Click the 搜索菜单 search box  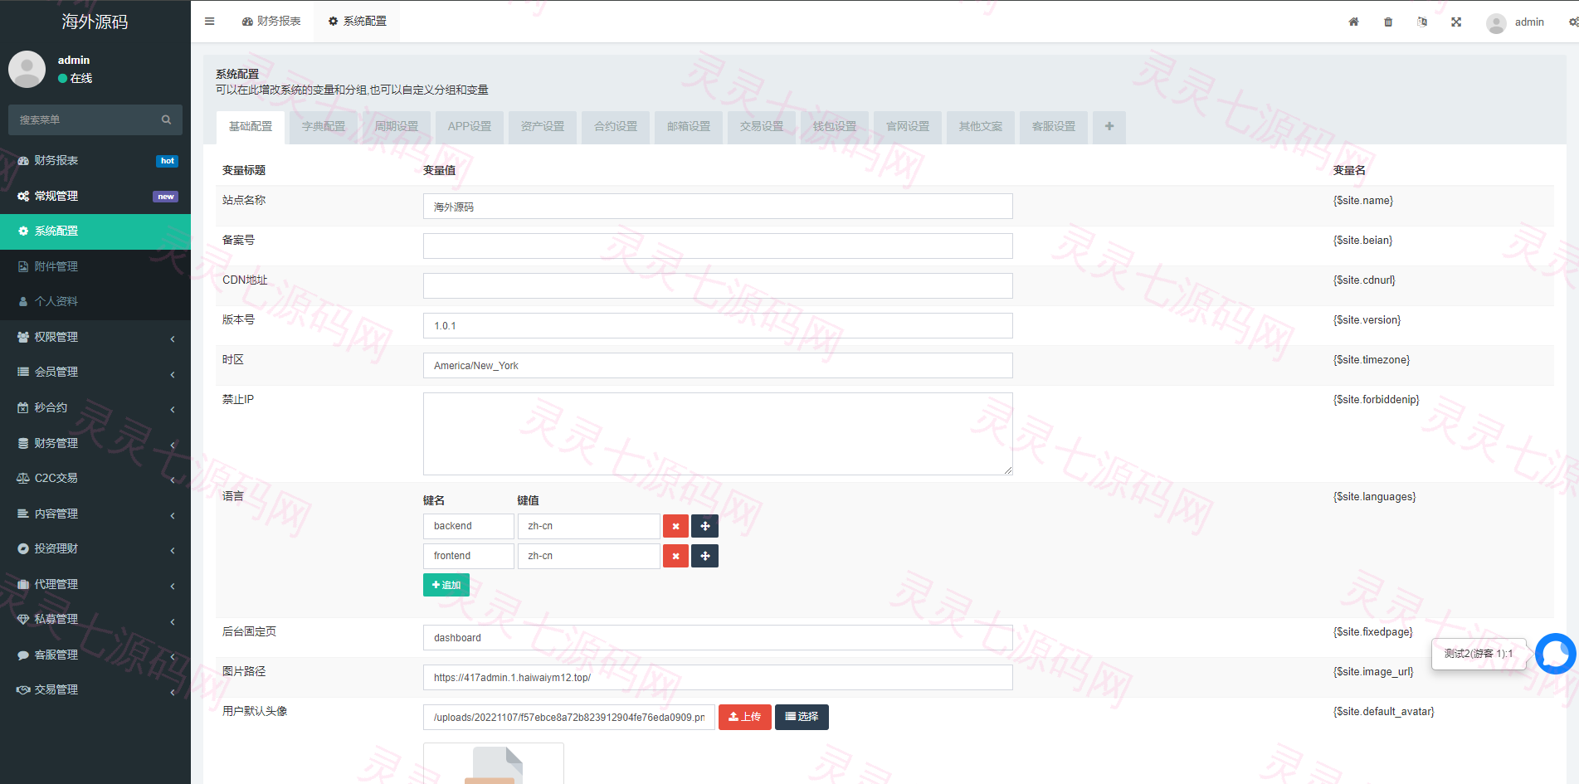[x=95, y=119]
